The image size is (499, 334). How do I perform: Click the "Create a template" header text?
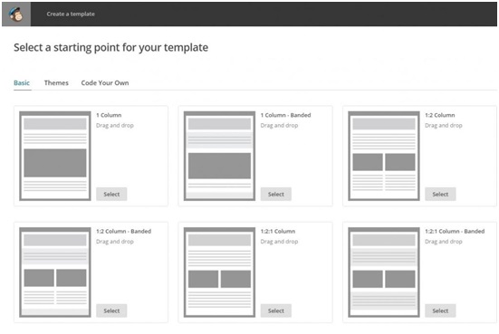point(71,14)
